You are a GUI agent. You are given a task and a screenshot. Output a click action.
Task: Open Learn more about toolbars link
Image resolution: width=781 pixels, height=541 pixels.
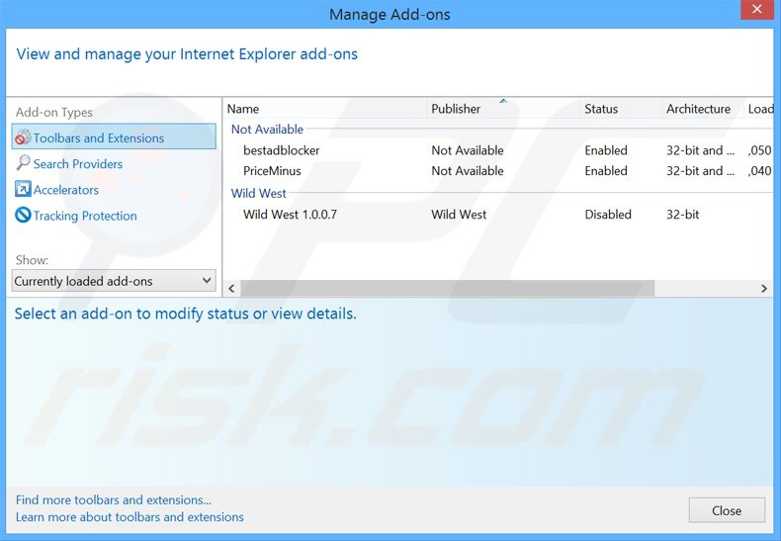pyautogui.click(x=130, y=516)
